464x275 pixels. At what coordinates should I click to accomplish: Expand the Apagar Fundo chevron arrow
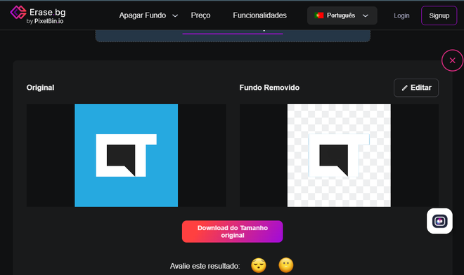pyautogui.click(x=175, y=15)
